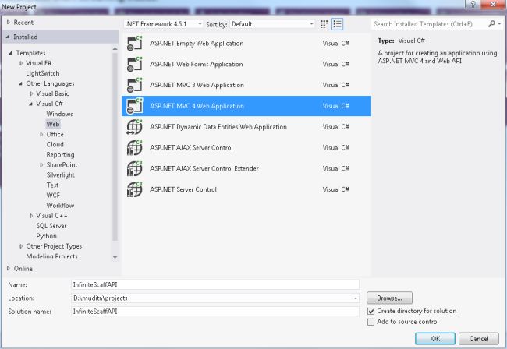Select Test templates category

point(52,185)
